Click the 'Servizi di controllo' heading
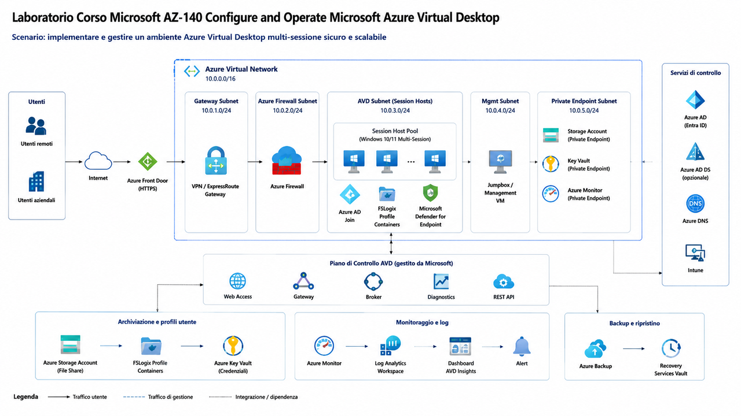Image resolution: width=741 pixels, height=416 pixels. click(x=695, y=73)
